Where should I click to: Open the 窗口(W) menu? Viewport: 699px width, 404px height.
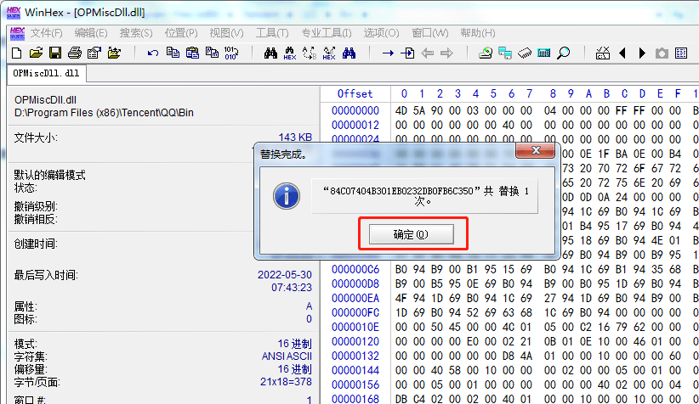[x=429, y=33]
